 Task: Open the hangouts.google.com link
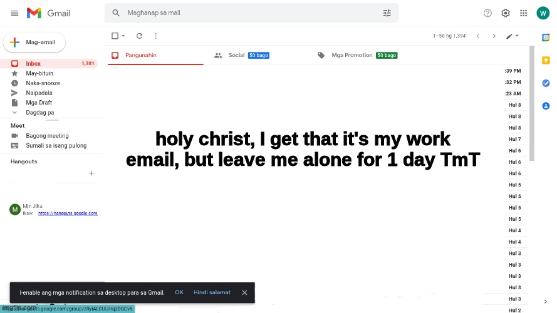point(68,213)
